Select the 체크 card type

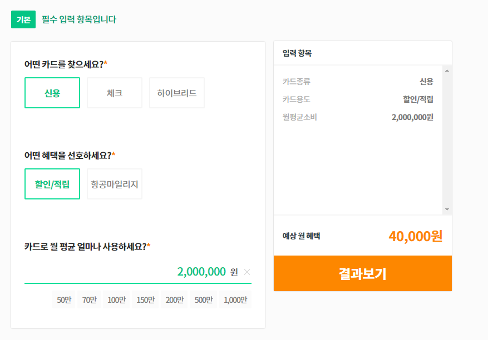(x=114, y=93)
